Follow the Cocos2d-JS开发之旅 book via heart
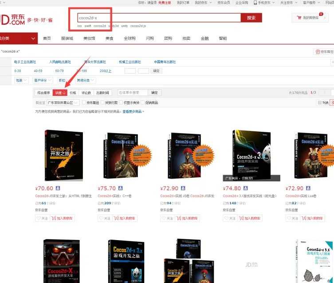This screenshot has width=334, height=283. pyautogui.click(x=43, y=218)
